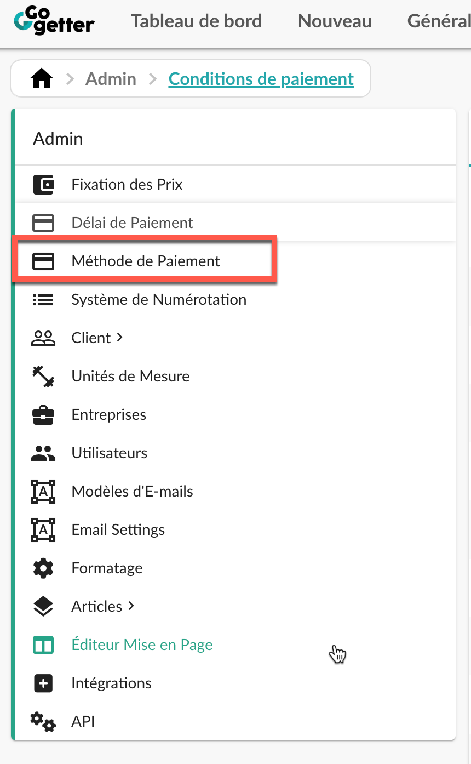Click the list icon for Système de Numérotation
This screenshot has height=764, width=471.
[x=43, y=300]
